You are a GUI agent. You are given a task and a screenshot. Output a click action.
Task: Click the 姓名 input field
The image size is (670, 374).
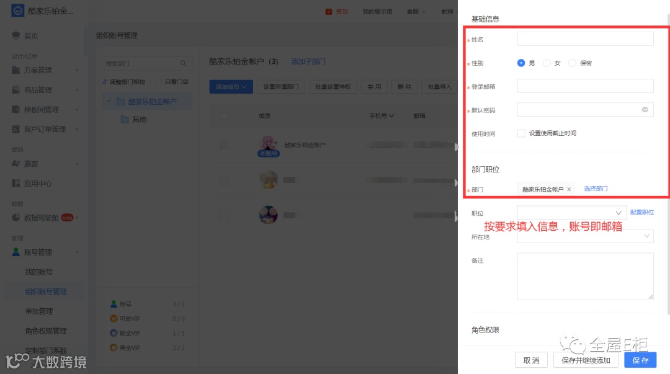[x=585, y=39]
